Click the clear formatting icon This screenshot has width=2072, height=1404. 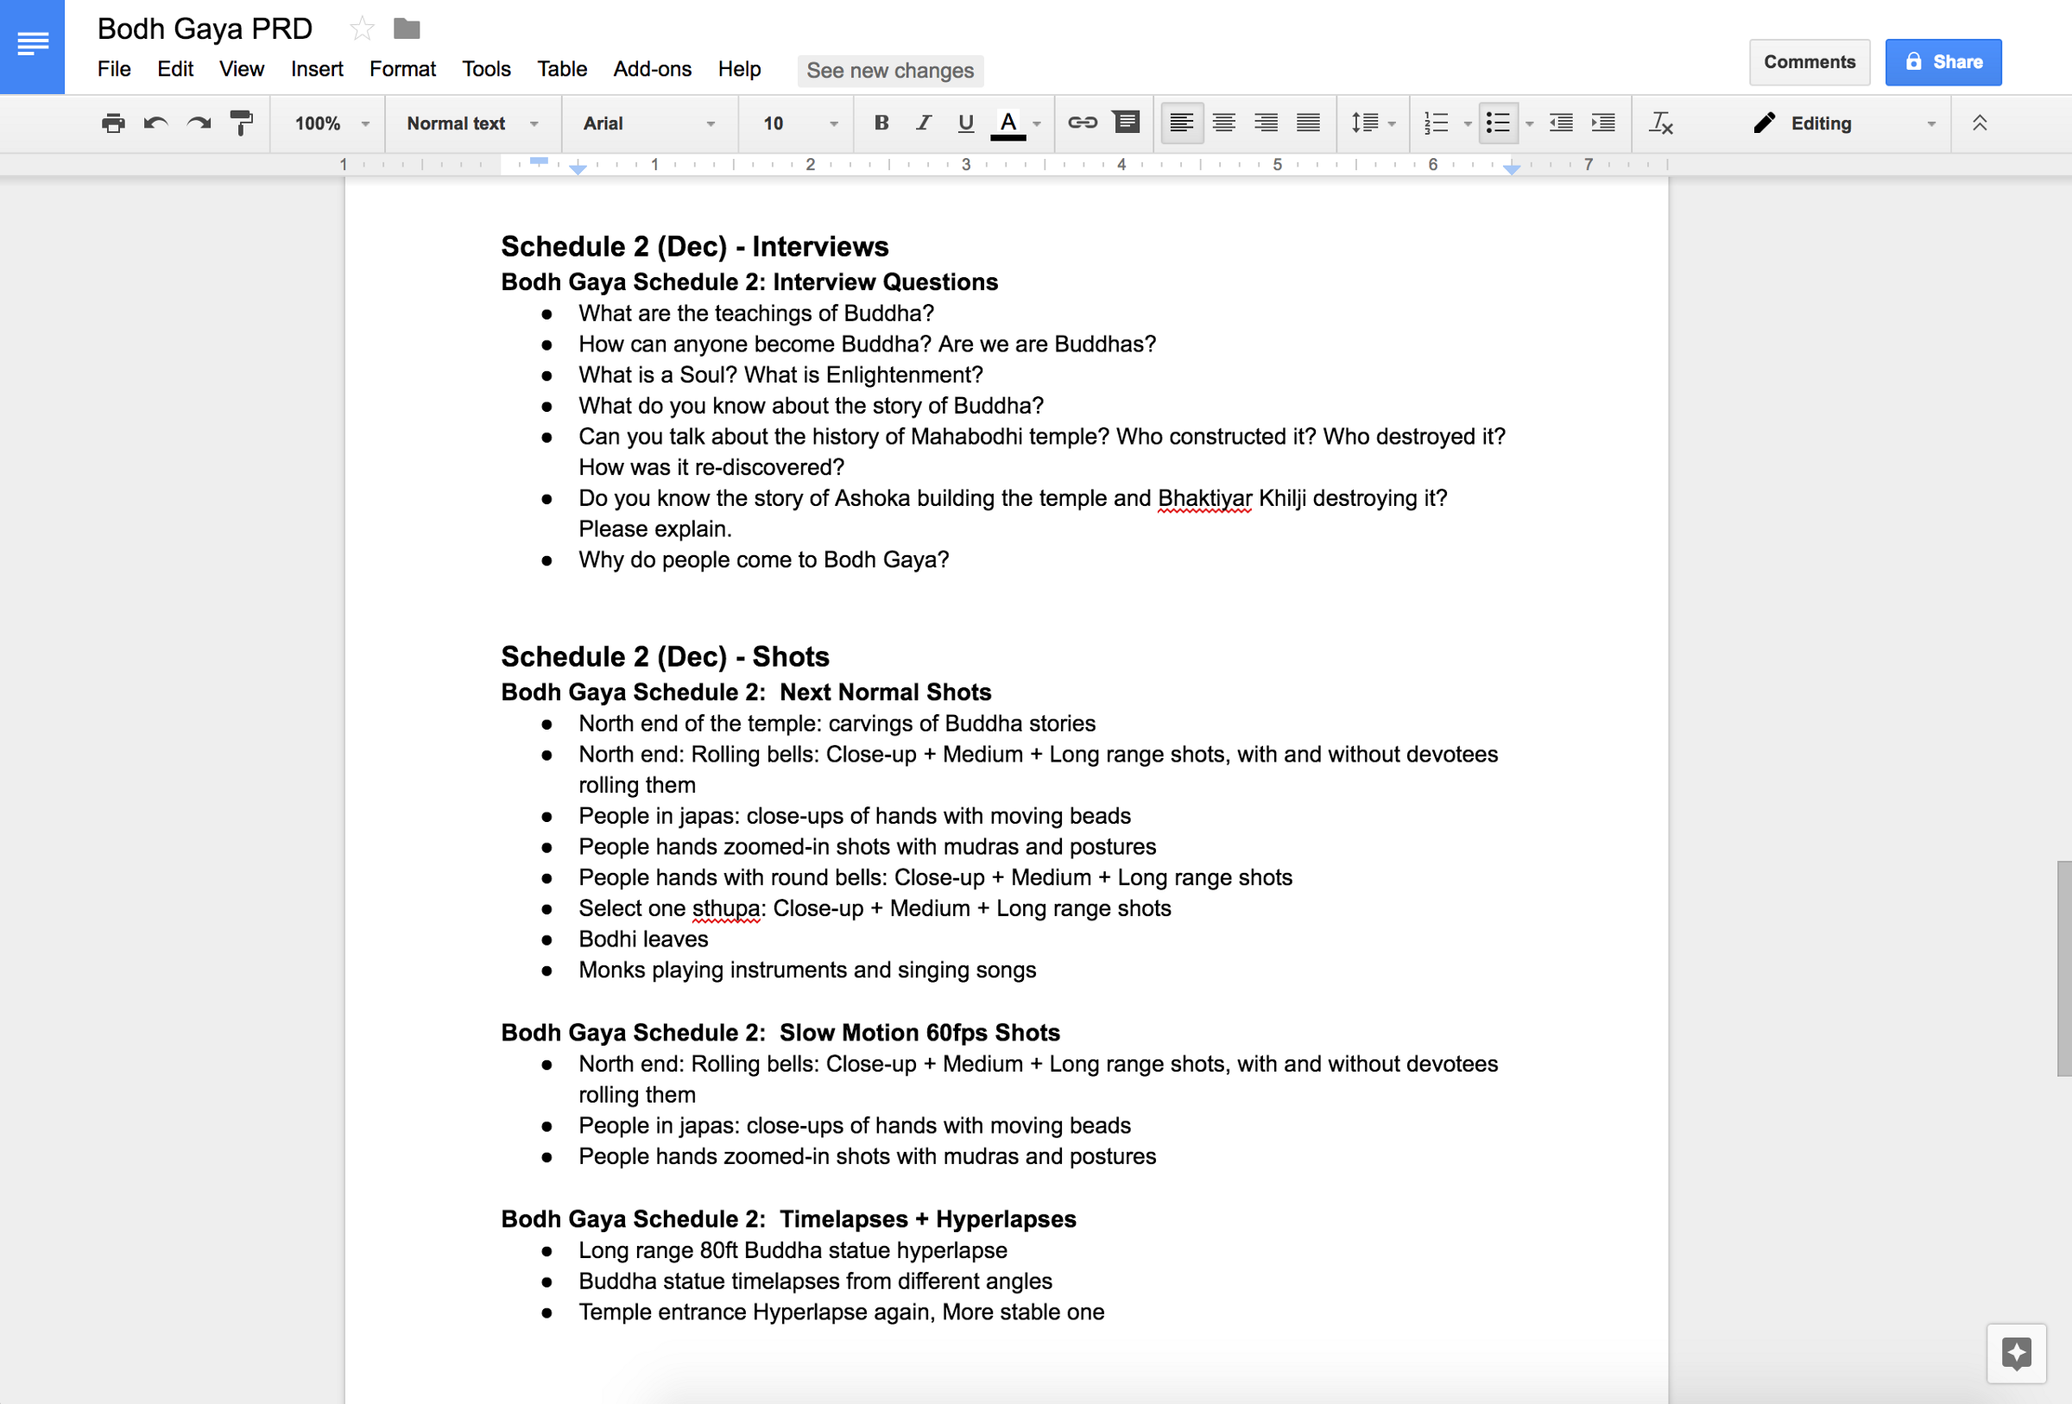[x=1660, y=123]
